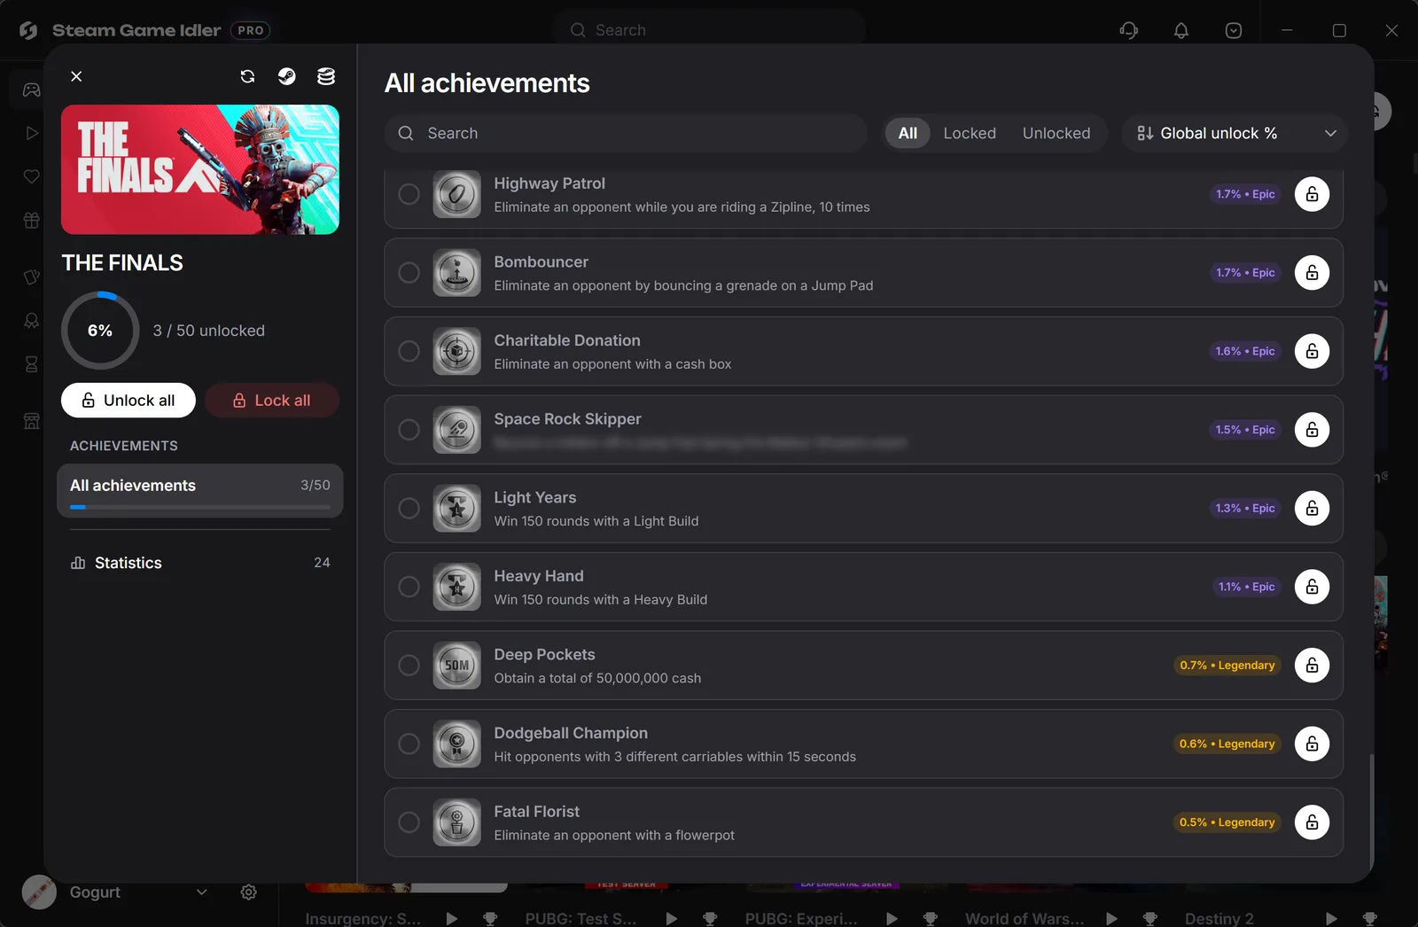The width and height of the screenshot is (1418, 927).
Task: Click the lock button for Charitable Donation
Action: [1312, 351]
